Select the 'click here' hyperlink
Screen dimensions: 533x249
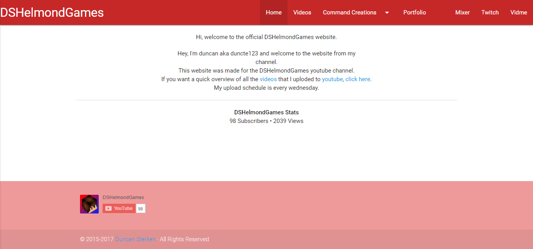[357, 79]
